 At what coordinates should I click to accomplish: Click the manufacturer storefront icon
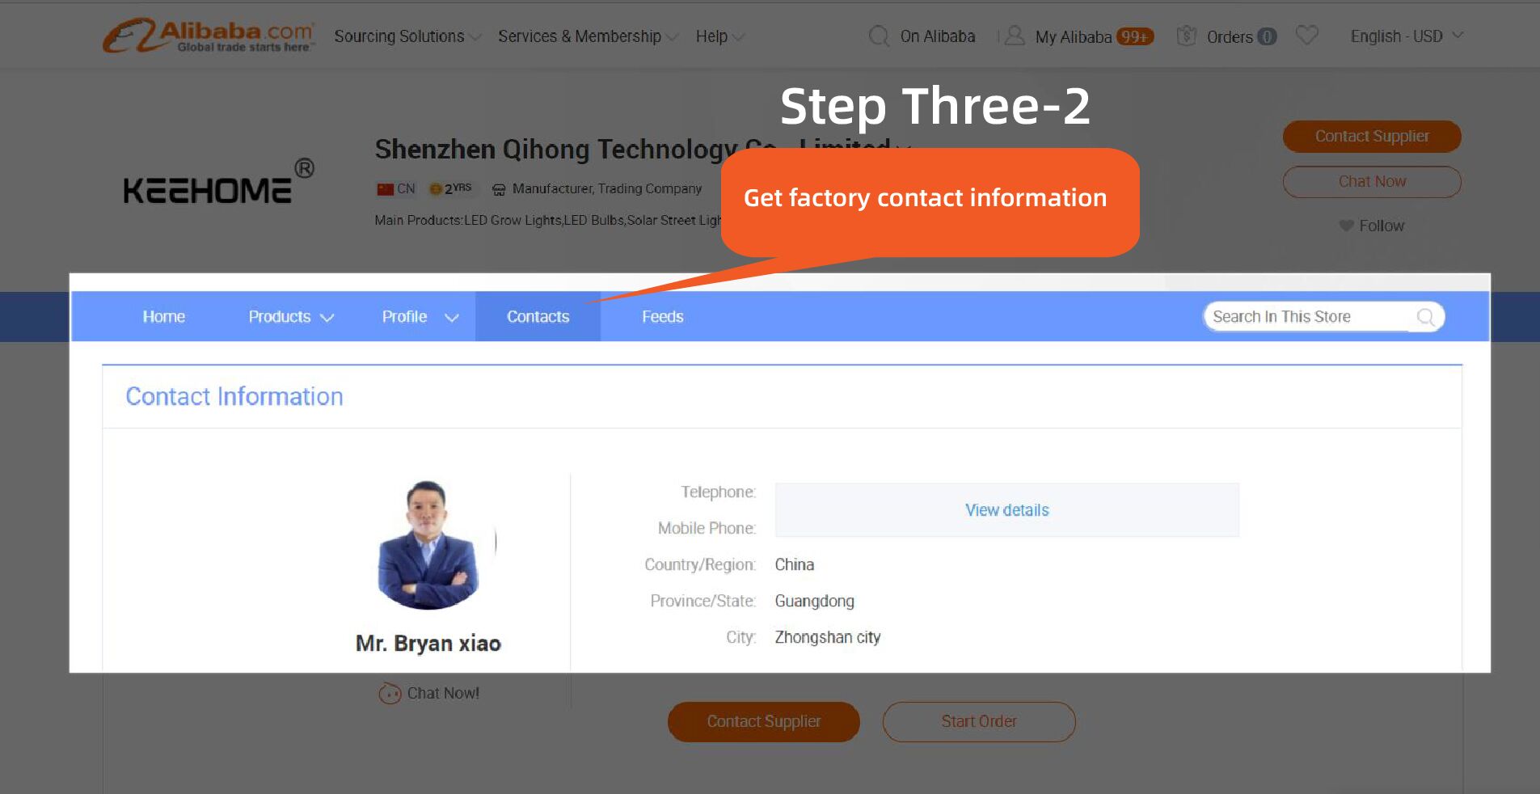pos(499,189)
